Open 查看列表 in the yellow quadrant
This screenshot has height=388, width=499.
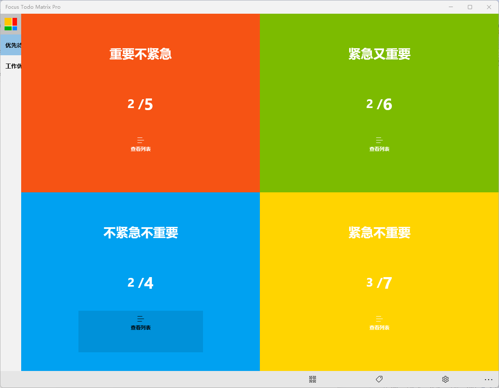[x=379, y=327]
